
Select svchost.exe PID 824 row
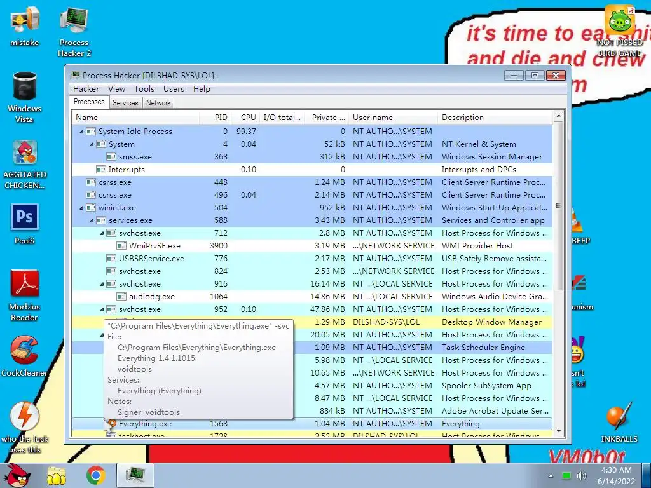pos(312,271)
